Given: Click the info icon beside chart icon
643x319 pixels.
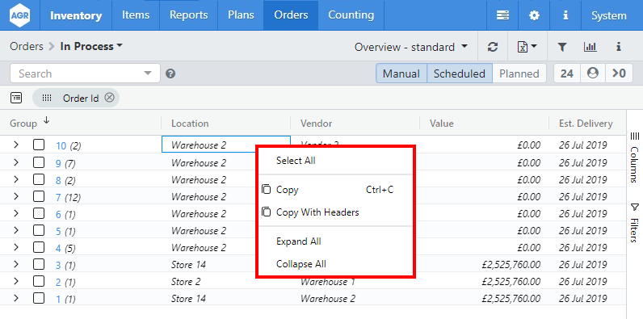Looking at the screenshot, I should (x=619, y=47).
